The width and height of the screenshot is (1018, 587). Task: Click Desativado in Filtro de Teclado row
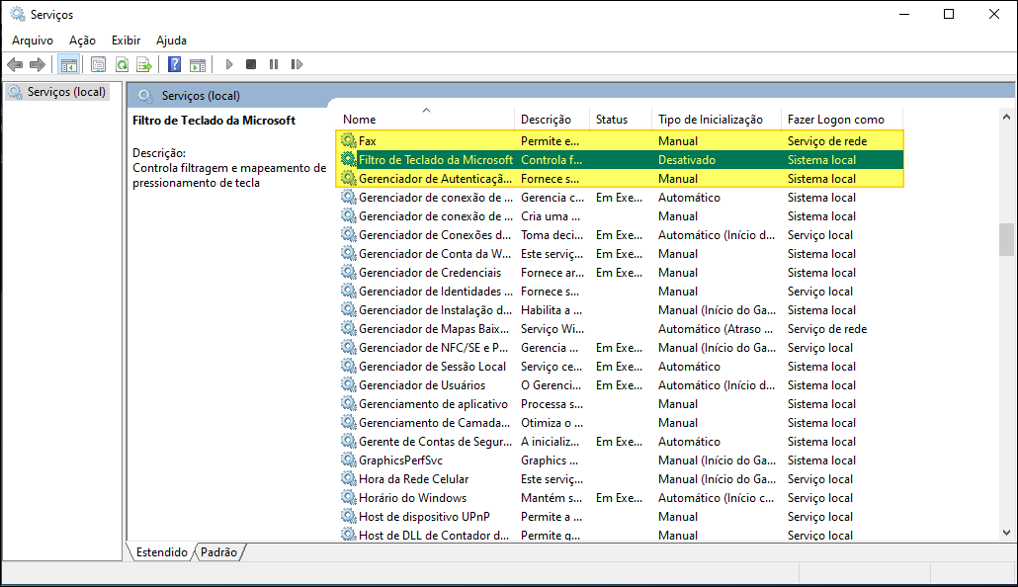(x=687, y=160)
